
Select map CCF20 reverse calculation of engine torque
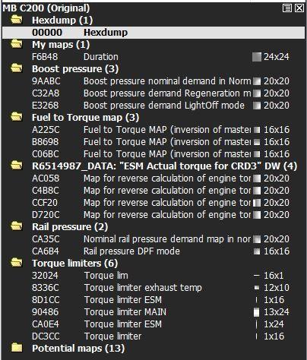tap(153, 203)
